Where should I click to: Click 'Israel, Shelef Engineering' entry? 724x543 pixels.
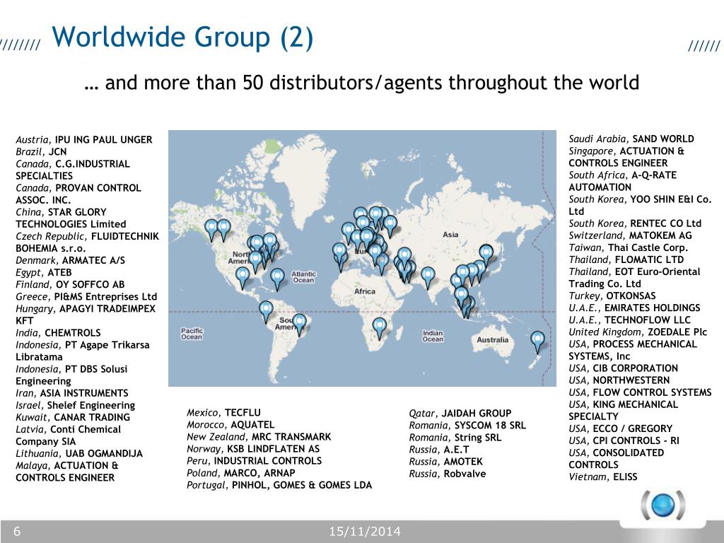75,405
